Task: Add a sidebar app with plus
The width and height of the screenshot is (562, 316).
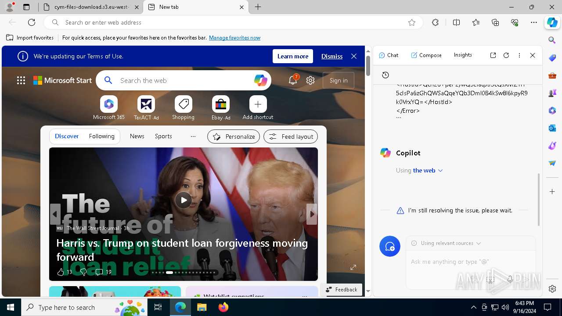Action: click(x=552, y=192)
